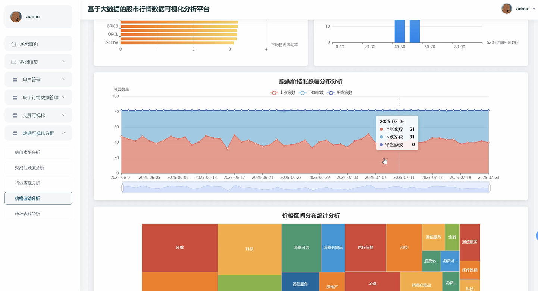This screenshot has width=538, height=291.
Task: Click the home icon beside 系统首页
Action: (x=14, y=44)
